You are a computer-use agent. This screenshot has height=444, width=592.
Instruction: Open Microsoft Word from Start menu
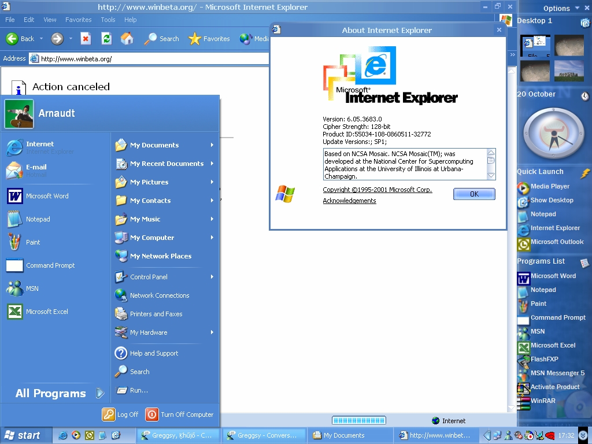coord(47,196)
